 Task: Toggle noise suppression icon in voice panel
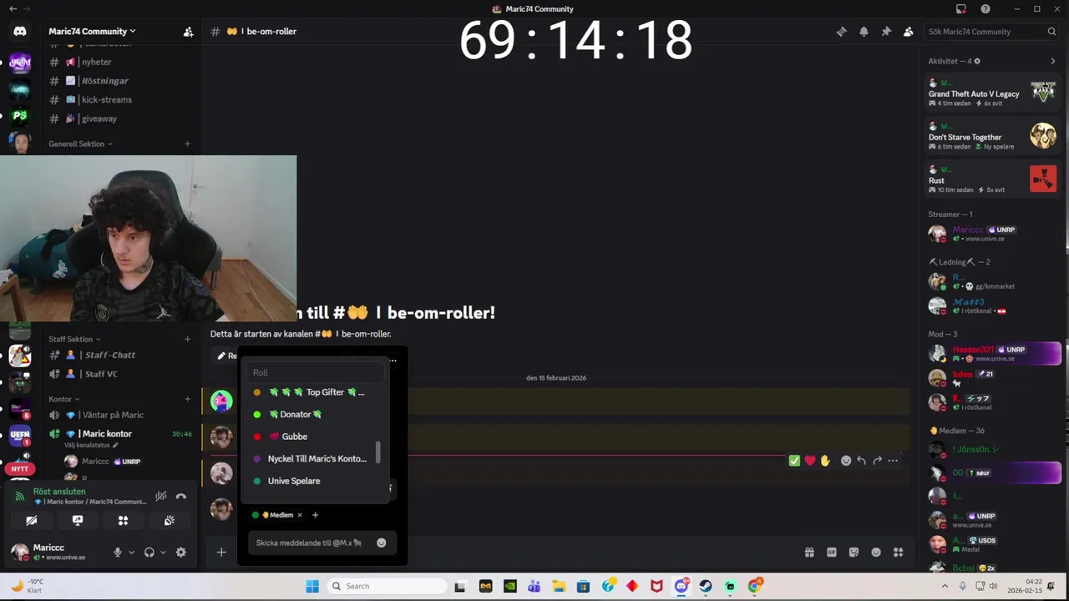click(161, 497)
